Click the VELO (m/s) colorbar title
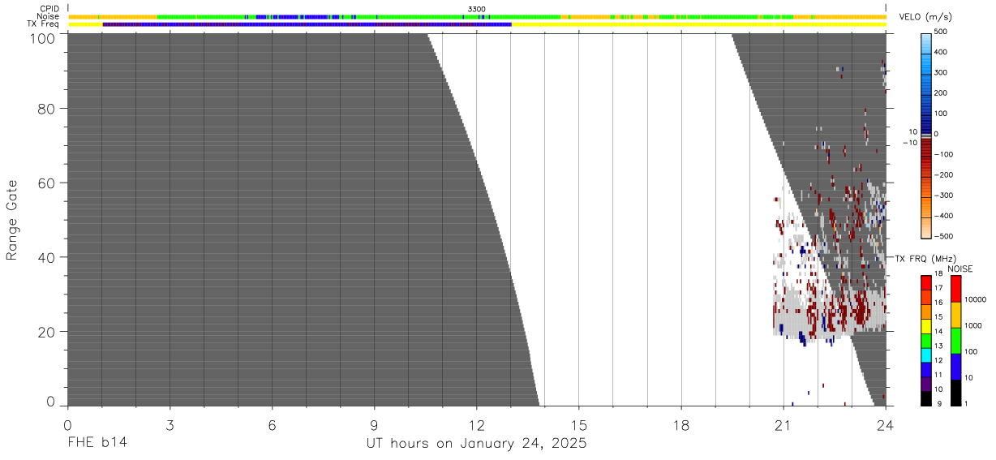The width and height of the screenshot is (996, 460). (927, 17)
